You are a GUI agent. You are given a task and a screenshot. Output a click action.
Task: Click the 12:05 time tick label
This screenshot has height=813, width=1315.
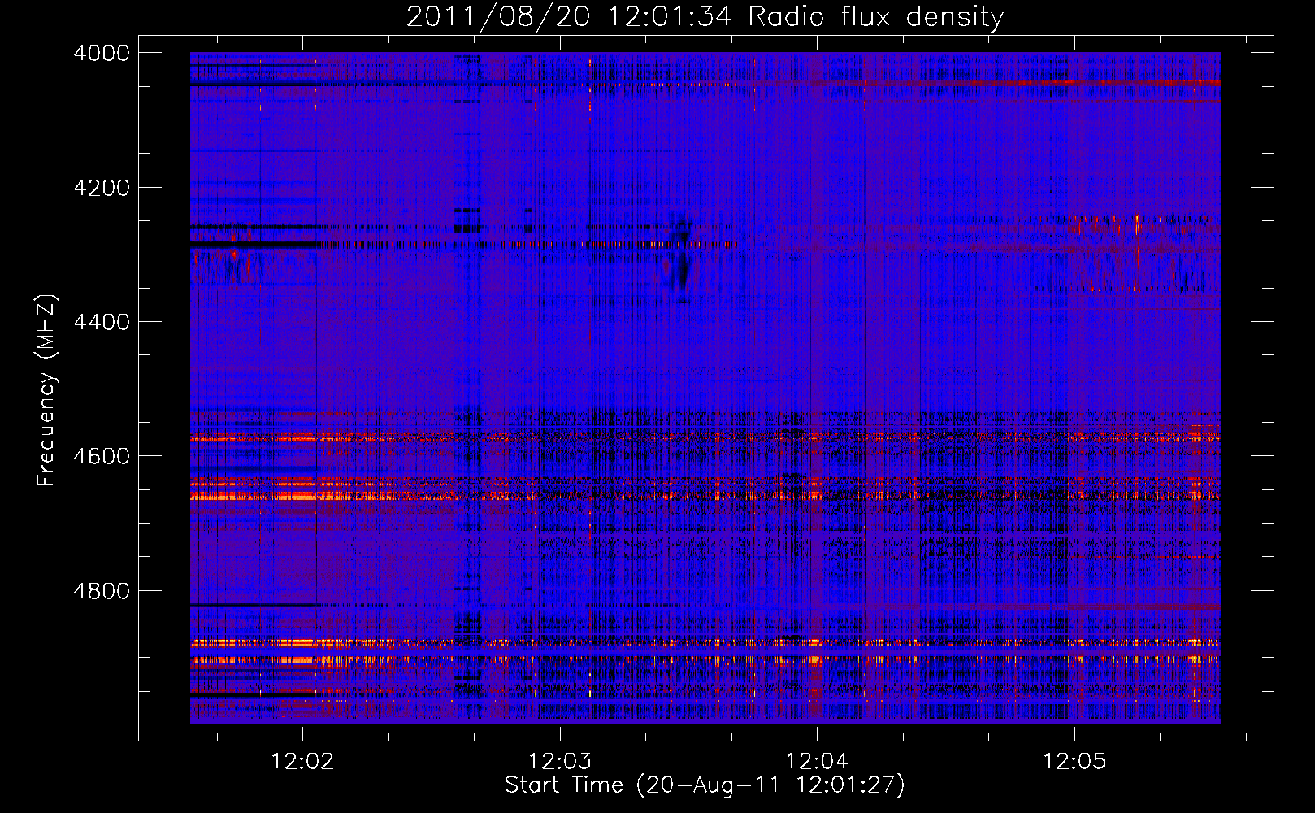pyautogui.click(x=1074, y=762)
